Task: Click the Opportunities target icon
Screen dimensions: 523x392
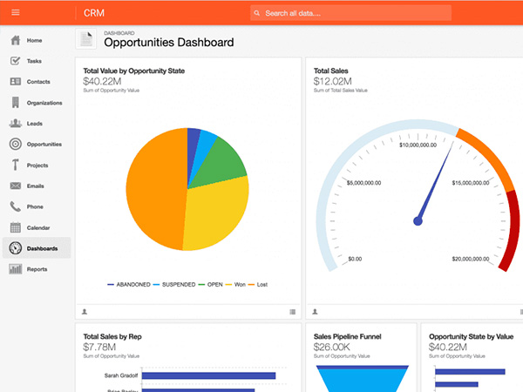Action: coord(16,144)
